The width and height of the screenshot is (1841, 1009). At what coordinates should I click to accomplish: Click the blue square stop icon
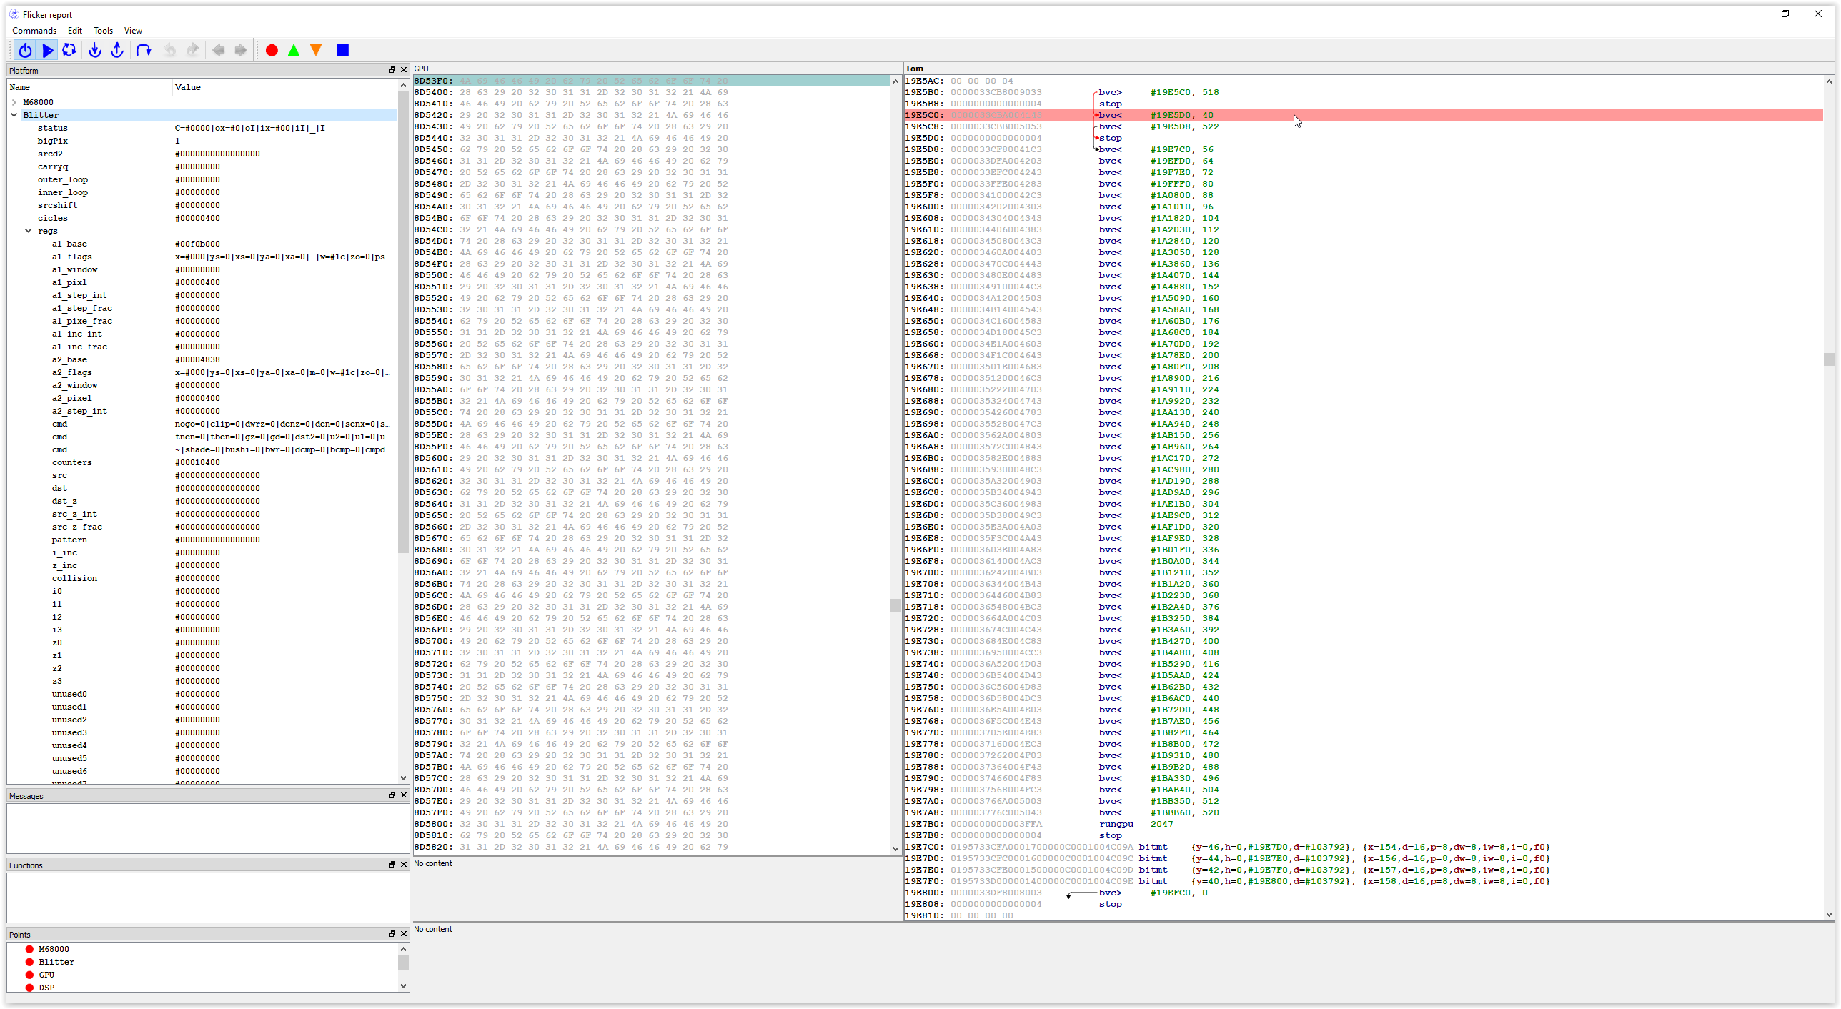[342, 50]
